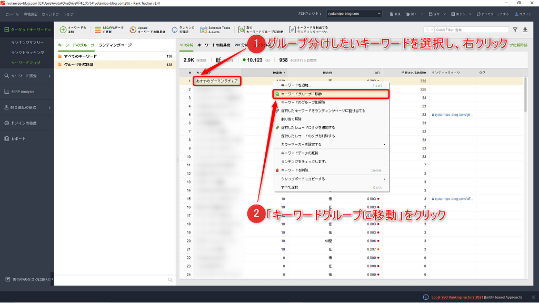
Task: Switch to the ランディングページ tab
Action: (x=115, y=45)
